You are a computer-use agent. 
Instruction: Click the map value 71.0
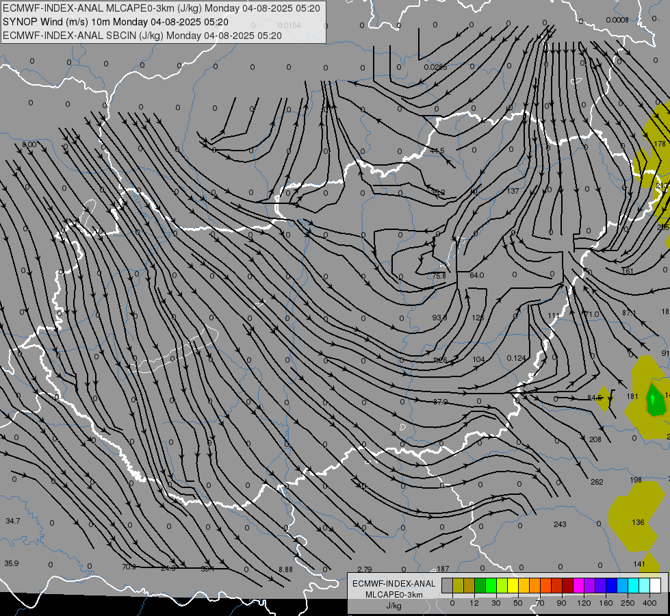[591, 314]
